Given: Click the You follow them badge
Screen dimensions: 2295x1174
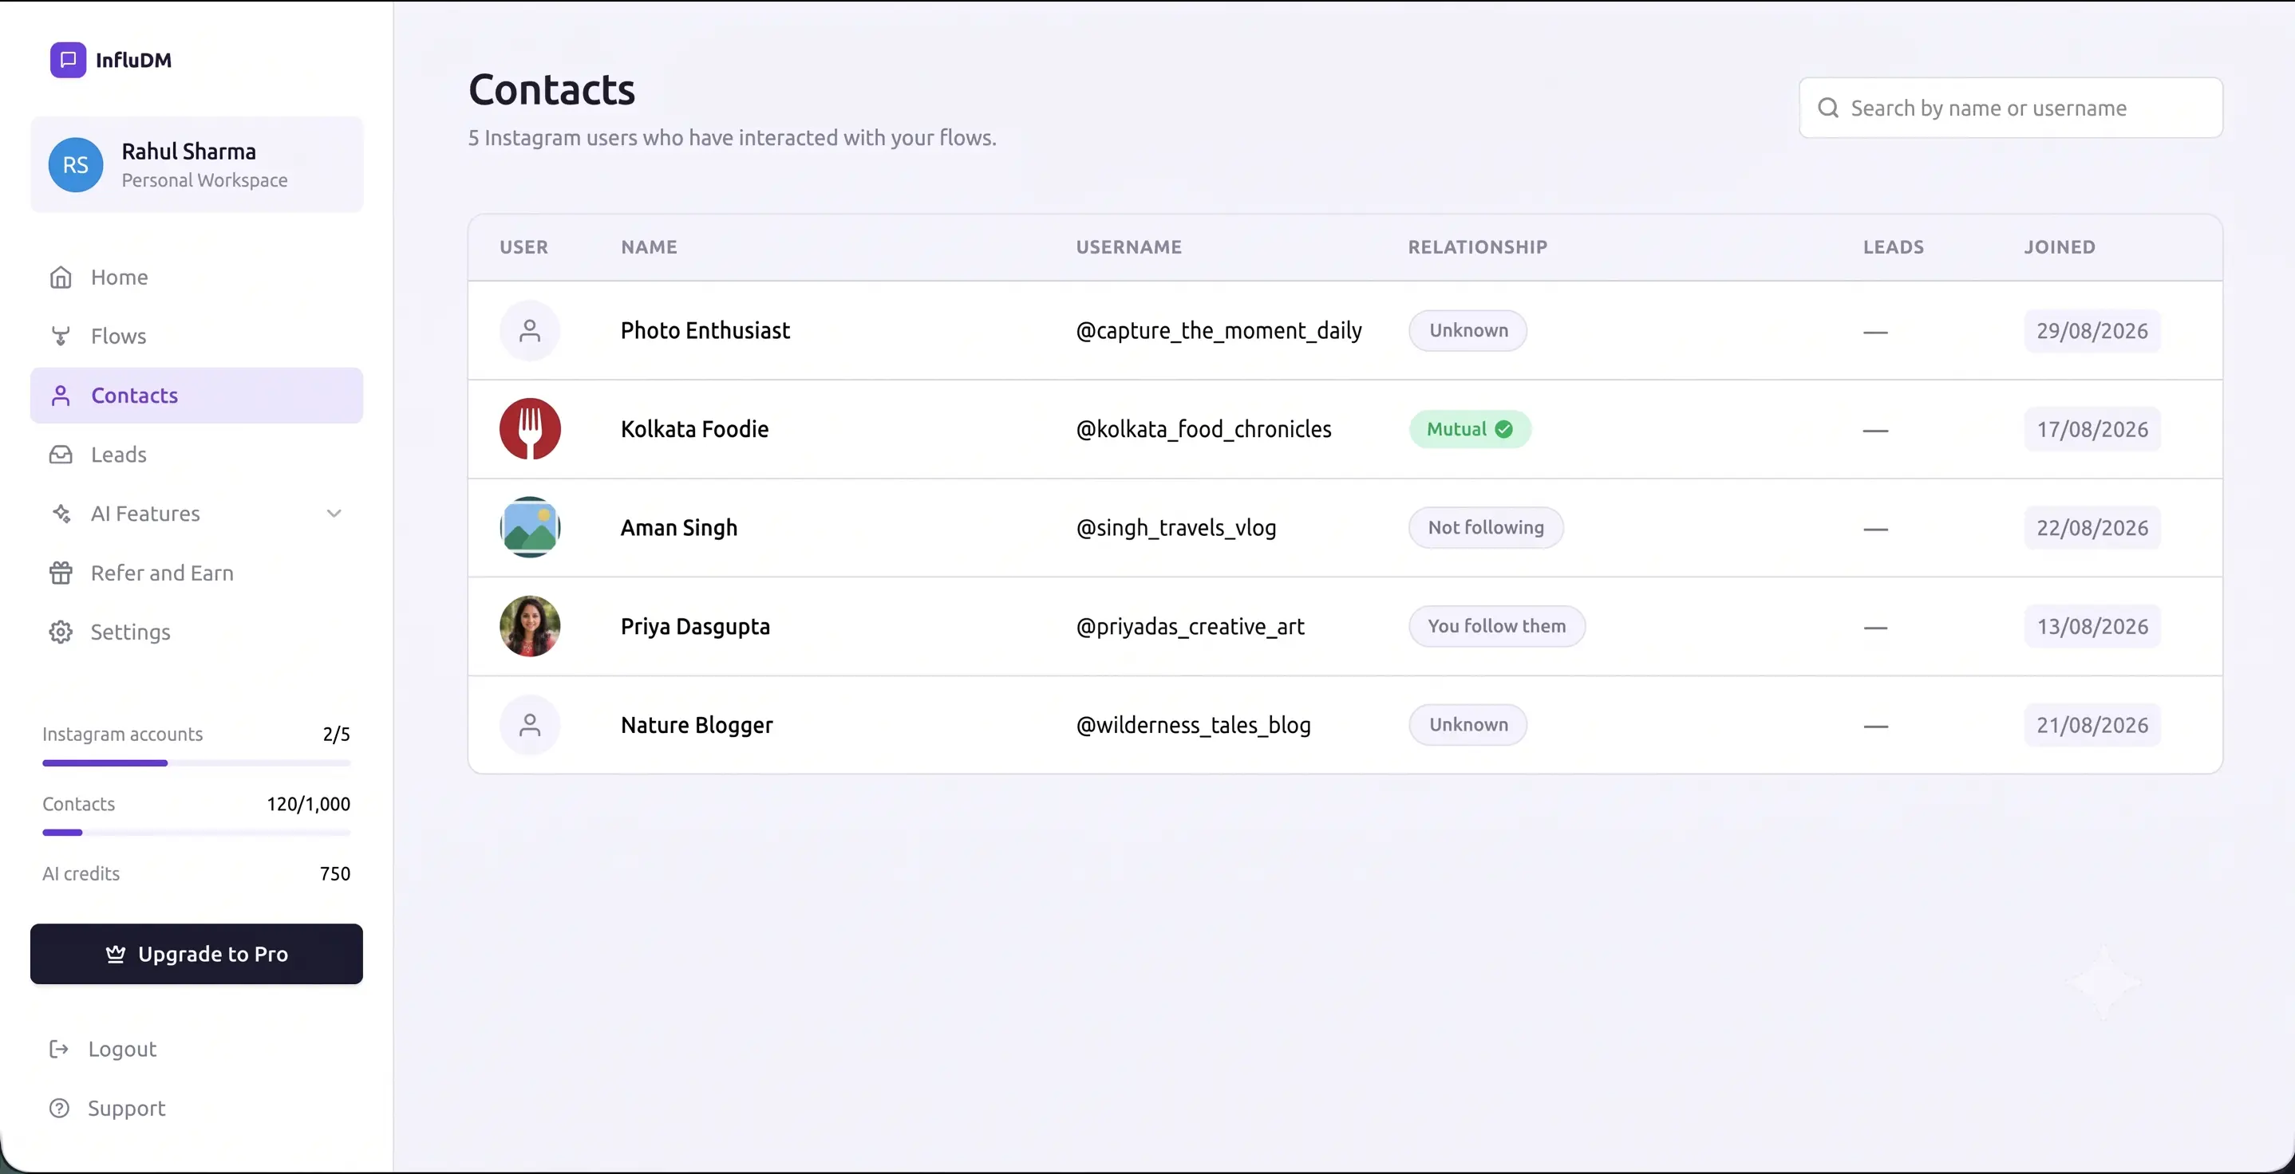Looking at the screenshot, I should coord(1497,626).
